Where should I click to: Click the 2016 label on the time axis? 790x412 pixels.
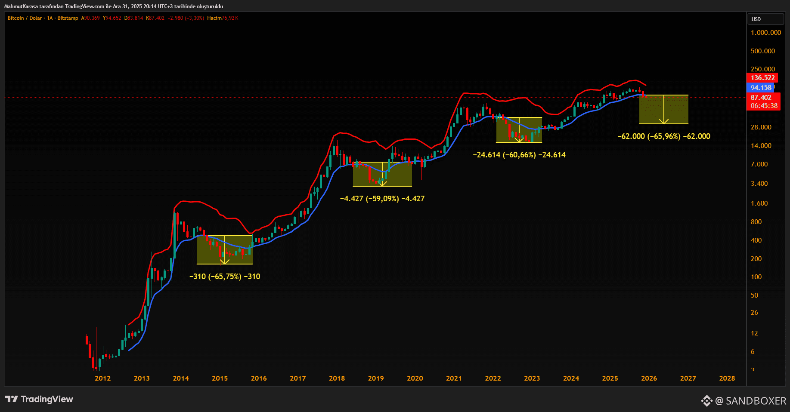click(x=259, y=378)
